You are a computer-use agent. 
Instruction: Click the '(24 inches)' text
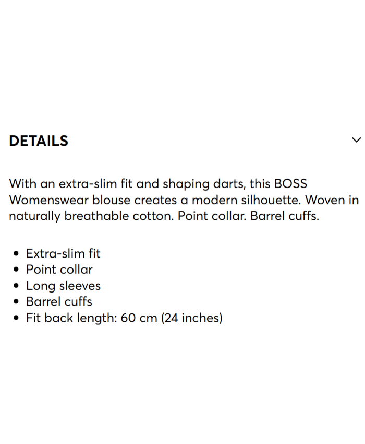192,318
